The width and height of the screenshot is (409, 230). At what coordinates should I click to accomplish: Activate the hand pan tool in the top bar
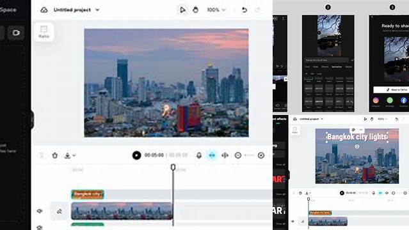(195, 10)
